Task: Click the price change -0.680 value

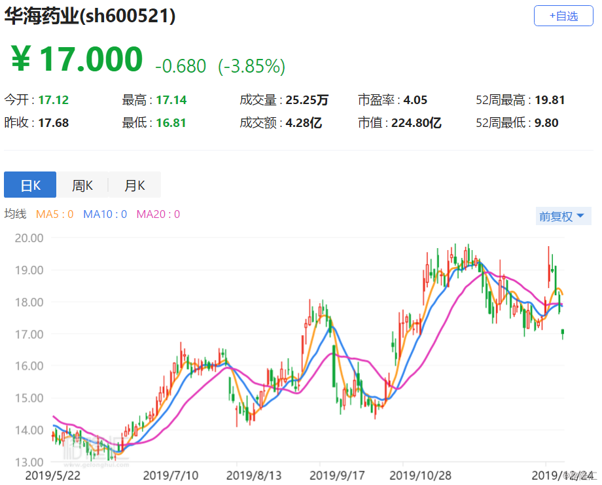Action: [x=181, y=66]
